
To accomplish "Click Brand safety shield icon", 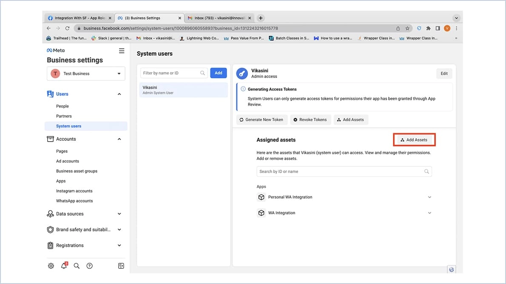I will 50,230.
